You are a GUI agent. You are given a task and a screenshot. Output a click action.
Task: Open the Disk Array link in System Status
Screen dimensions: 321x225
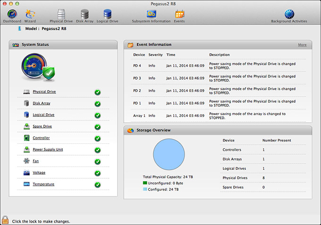tap(42, 103)
